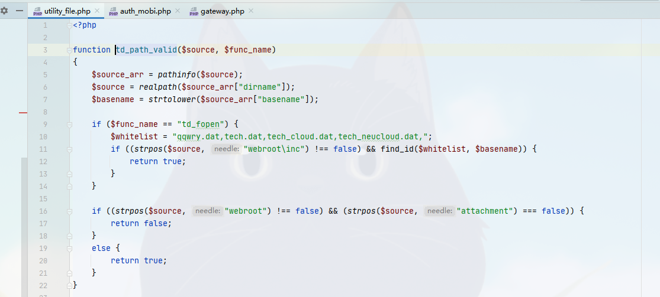
Task: Click the pathinfo function call
Action: (179, 74)
